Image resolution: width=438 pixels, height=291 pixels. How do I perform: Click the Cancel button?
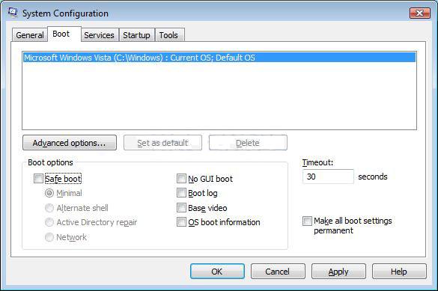(278, 272)
